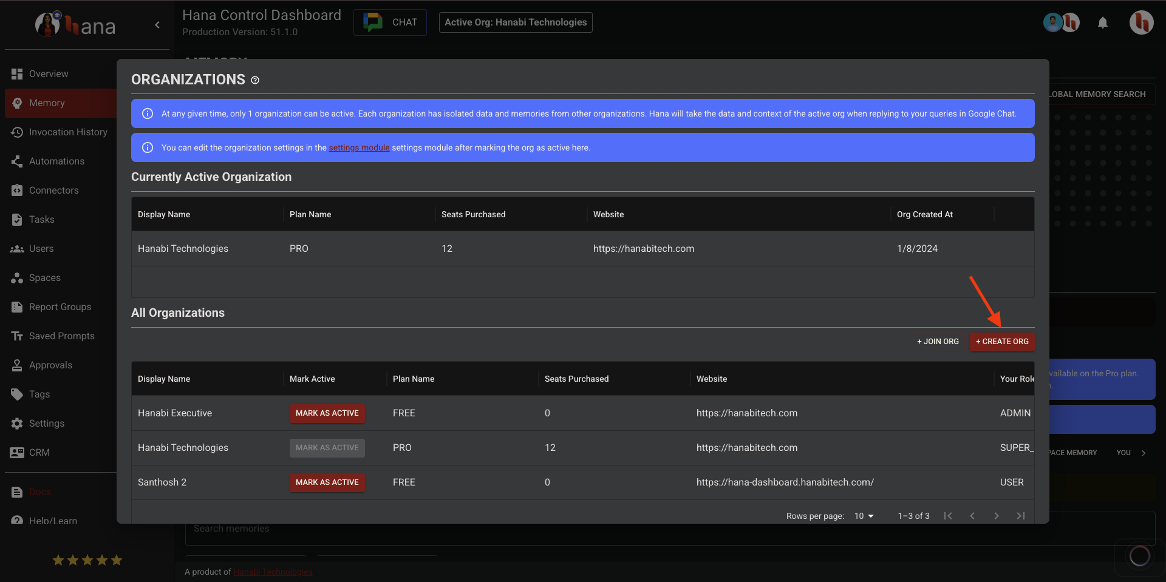
Task: Mark Hanabi Executive as active
Action: [x=327, y=413]
